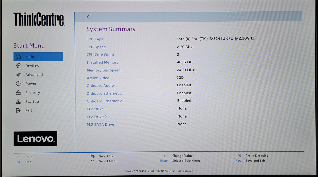Click the IGD video value
Screen dimensions: 318x177
[180, 78]
